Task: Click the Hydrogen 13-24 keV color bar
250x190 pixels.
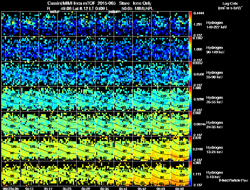Action: click(190, 149)
